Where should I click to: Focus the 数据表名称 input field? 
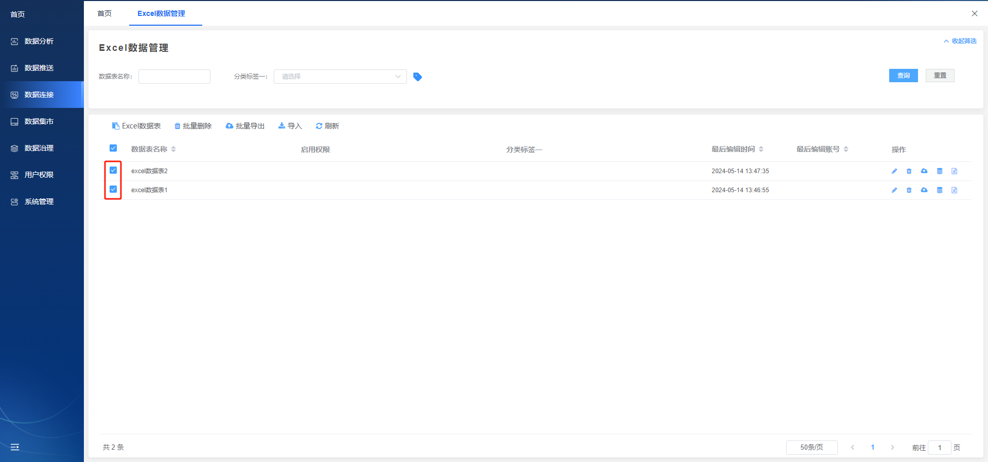[x=174, y=77]
